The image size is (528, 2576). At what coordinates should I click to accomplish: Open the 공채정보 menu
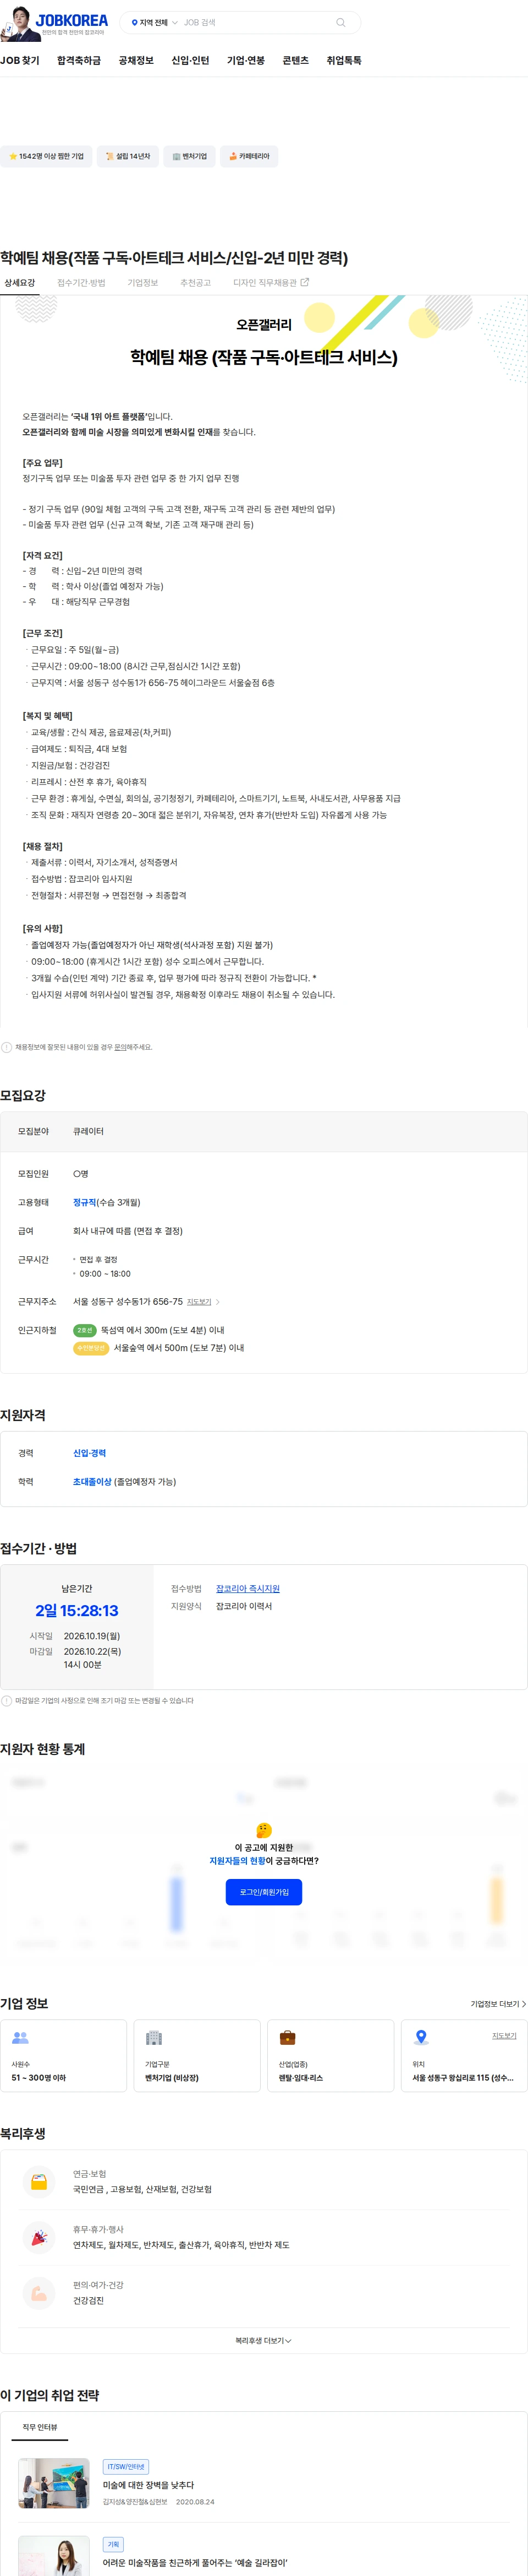click(x=136, y=61)
